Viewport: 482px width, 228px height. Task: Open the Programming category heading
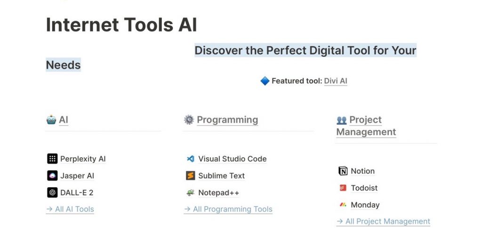click(x=227, y=120)
